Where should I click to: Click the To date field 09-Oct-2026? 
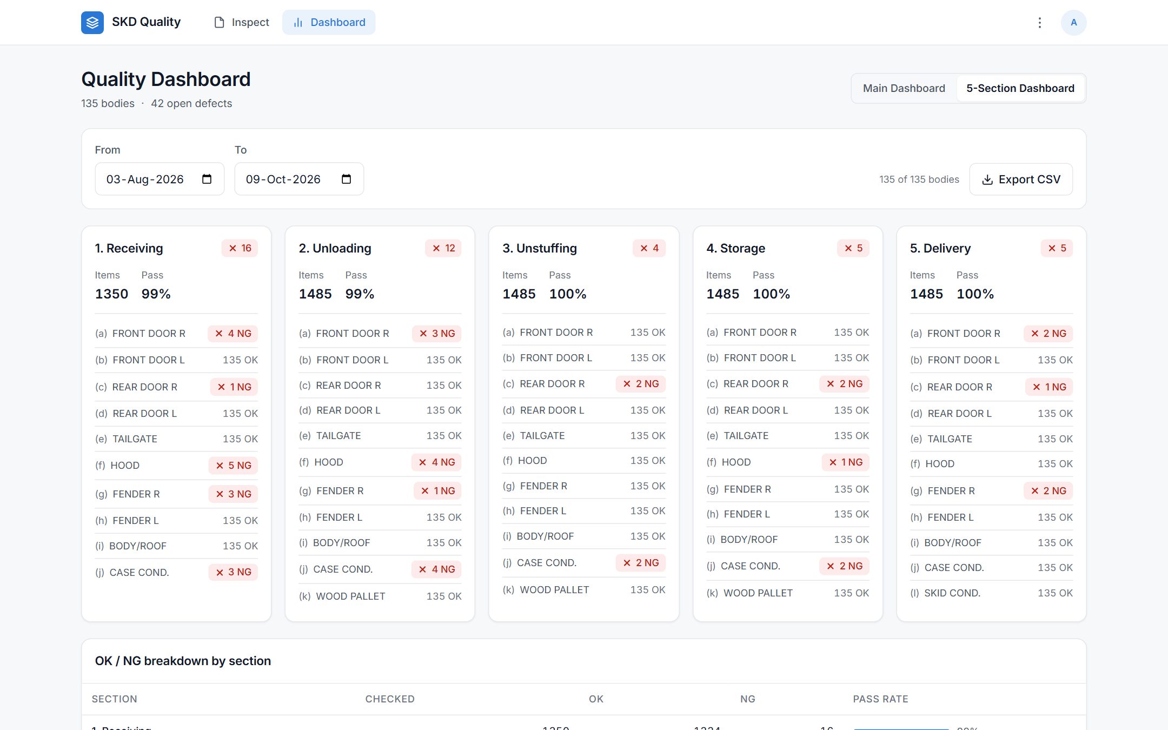click(299, 179)
